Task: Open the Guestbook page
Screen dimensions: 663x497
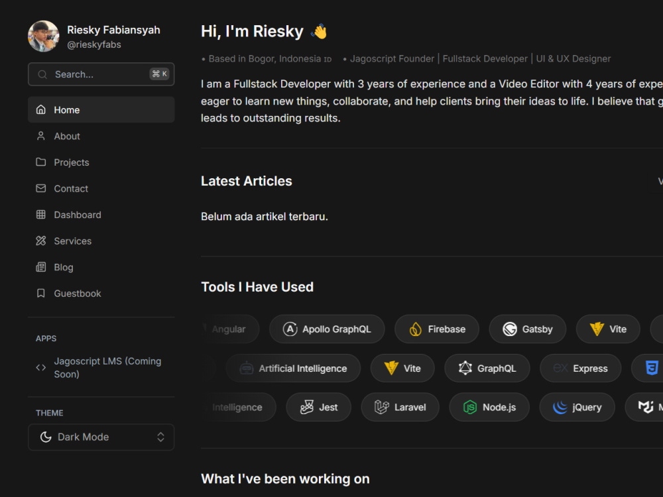Action: 101,293
